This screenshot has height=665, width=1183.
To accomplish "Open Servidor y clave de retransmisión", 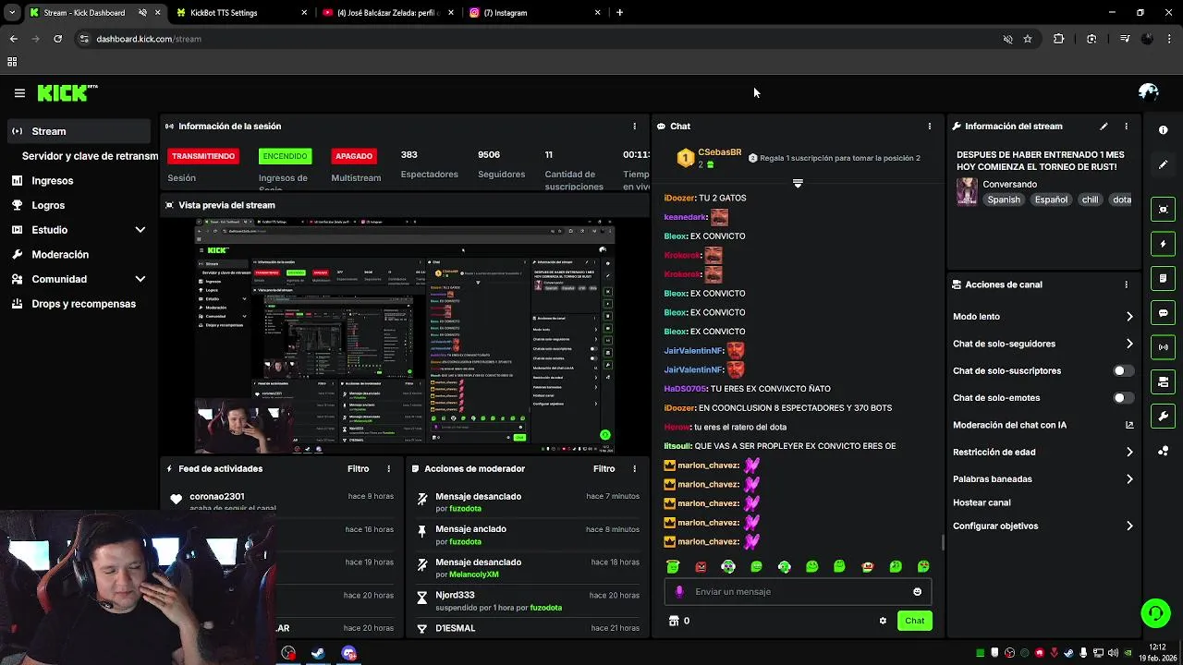I will 90,156.
